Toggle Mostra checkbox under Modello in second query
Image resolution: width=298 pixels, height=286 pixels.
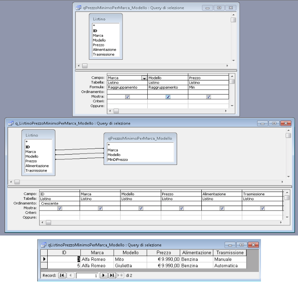pos(140,208)
